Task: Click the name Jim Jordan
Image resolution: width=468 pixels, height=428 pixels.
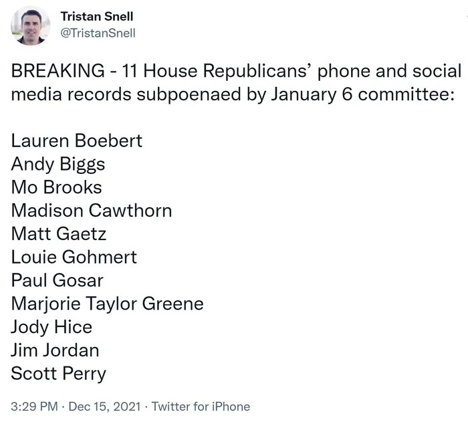Action: 55,350
